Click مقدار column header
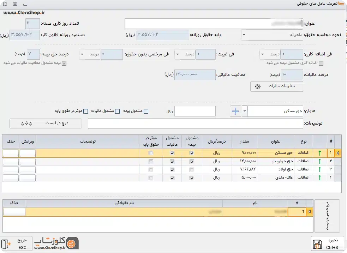 (244, 141)
